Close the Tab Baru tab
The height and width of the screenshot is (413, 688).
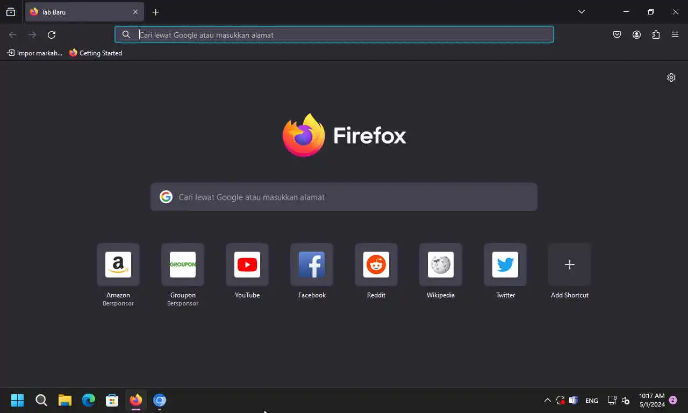pos(135,12)
